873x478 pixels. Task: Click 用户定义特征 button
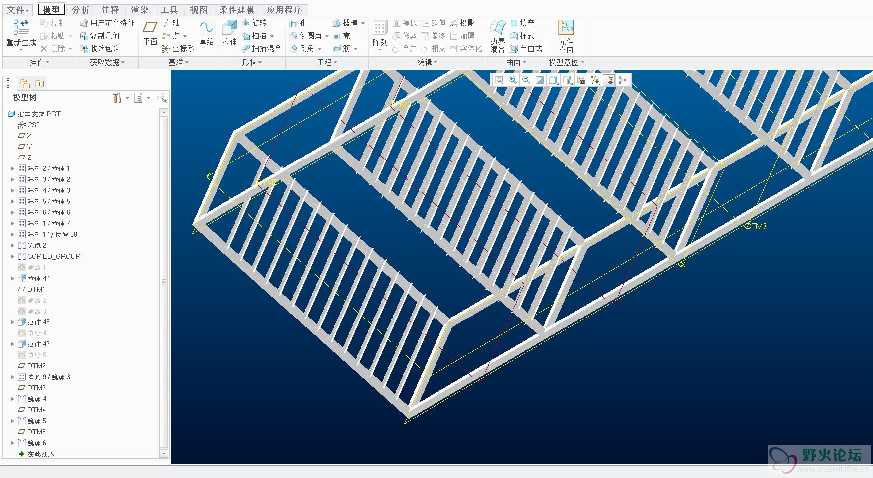[107, 23]
